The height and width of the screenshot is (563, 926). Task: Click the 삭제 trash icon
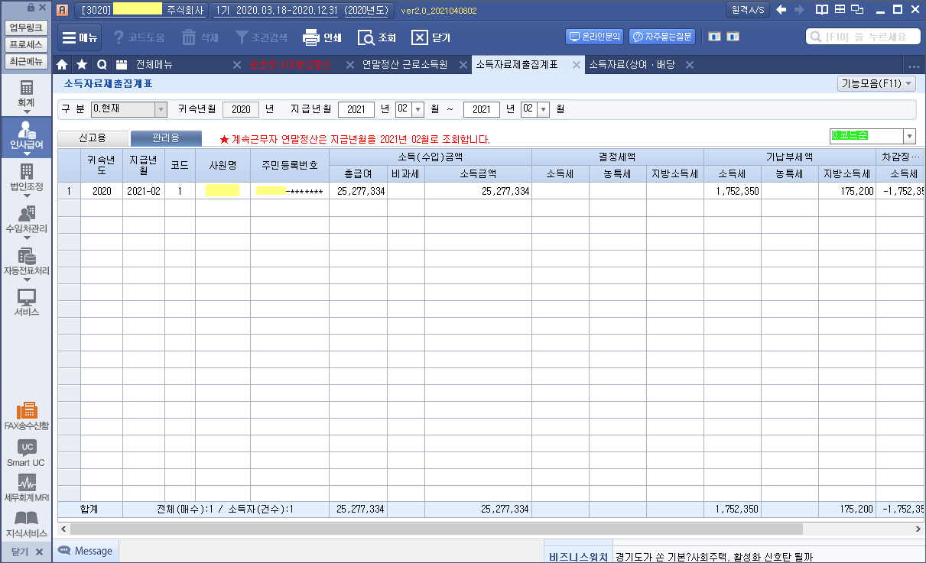click(x=200, y=37)
